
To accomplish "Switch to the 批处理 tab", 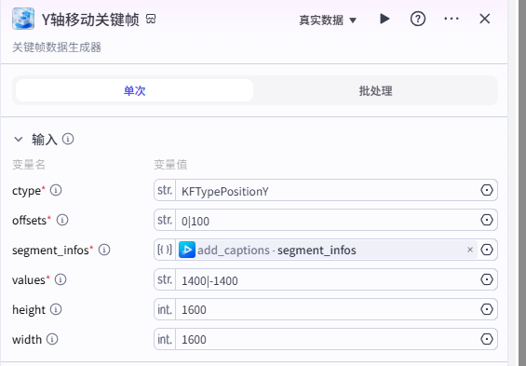I will (375, 90).
